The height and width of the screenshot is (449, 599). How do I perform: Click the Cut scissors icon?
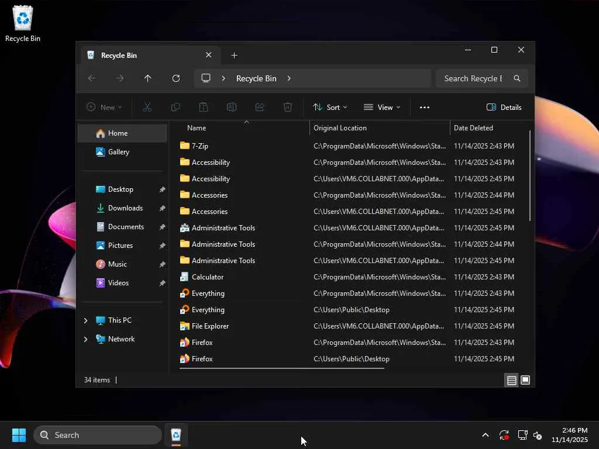pyautogui.click(x=147, y=108)
